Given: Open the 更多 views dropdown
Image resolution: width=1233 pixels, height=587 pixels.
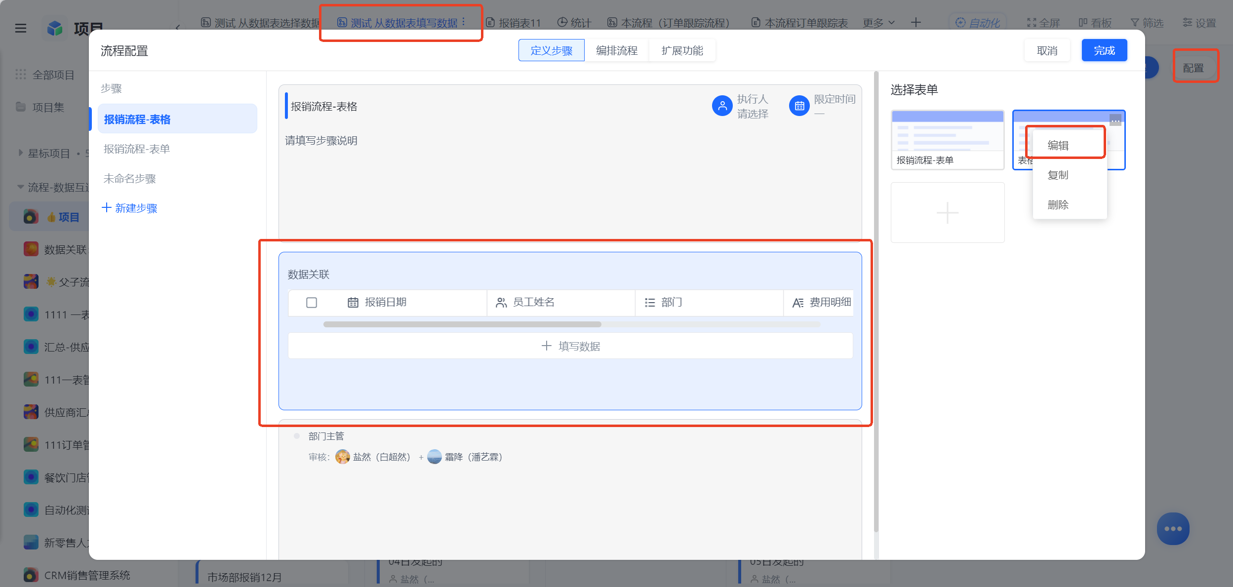Looking at the screenshot, I should point(878,23).
